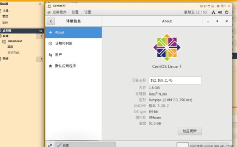Click the count badge beside 网络
The height and width of the screenshot is (147, 237).
[x=40, y=59]
